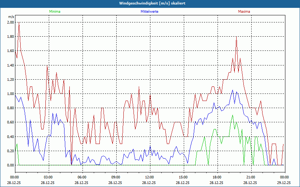Image resolution: width=300 pixels, height=187 pixels.
Task: Click the blue Mittelwerte legend label
Action: [149, 12]
